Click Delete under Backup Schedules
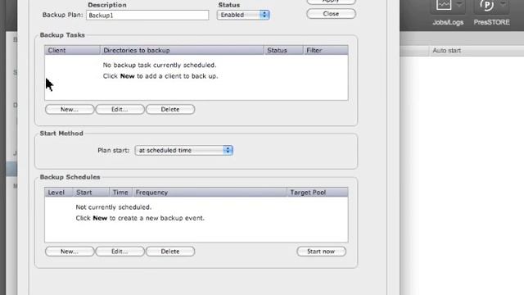This screenshot has width=524, height=295. click(170, 252)
